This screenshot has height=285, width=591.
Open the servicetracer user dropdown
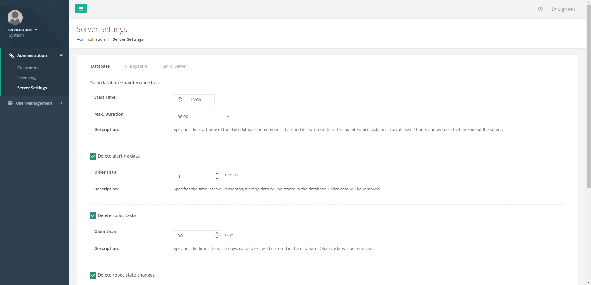pos(22,29)
